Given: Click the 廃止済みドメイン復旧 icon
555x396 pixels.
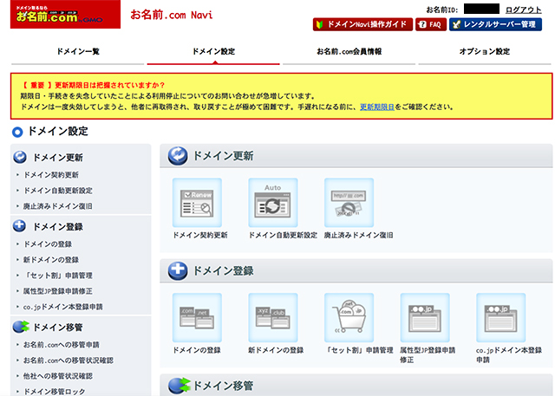Looking at the screenshot, I should [x=349, y=203].
